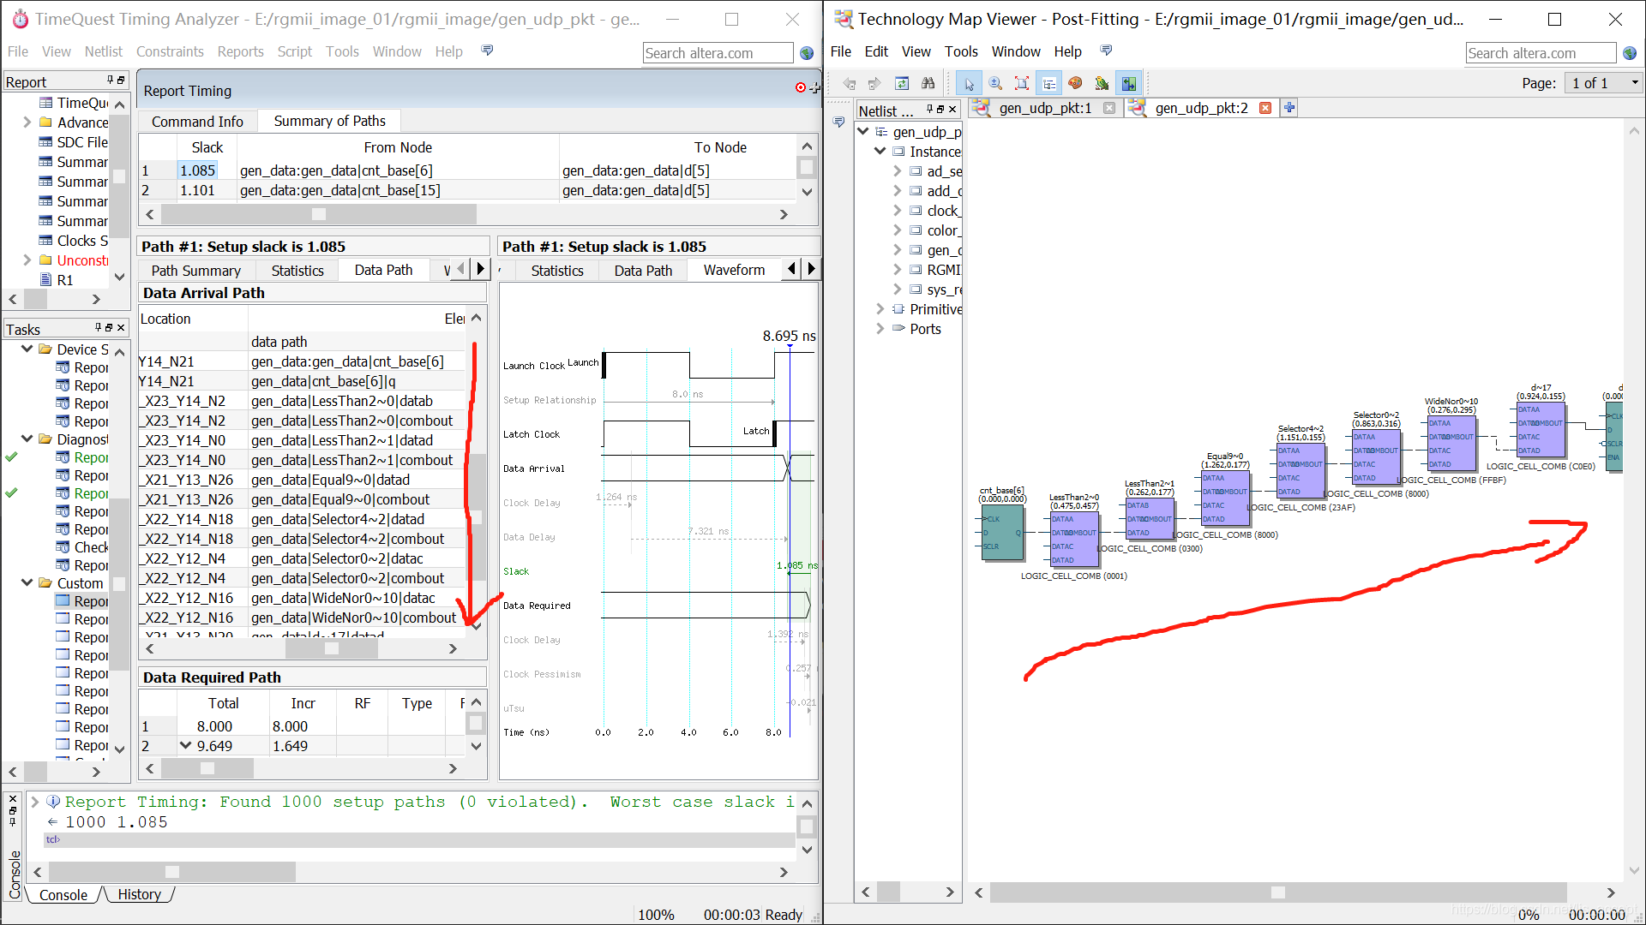The image size is (1646, 925).
Task: Switch to the Waveform tab
Action: tap(734, 270)
